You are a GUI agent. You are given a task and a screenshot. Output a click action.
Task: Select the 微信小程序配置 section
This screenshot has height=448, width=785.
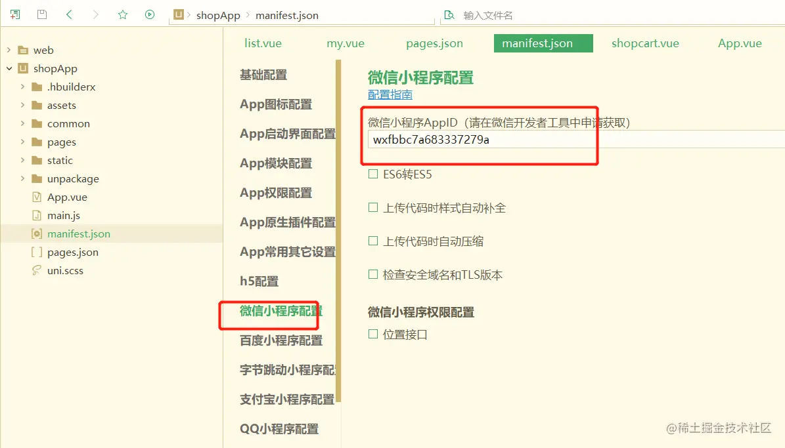click(281, 311)
